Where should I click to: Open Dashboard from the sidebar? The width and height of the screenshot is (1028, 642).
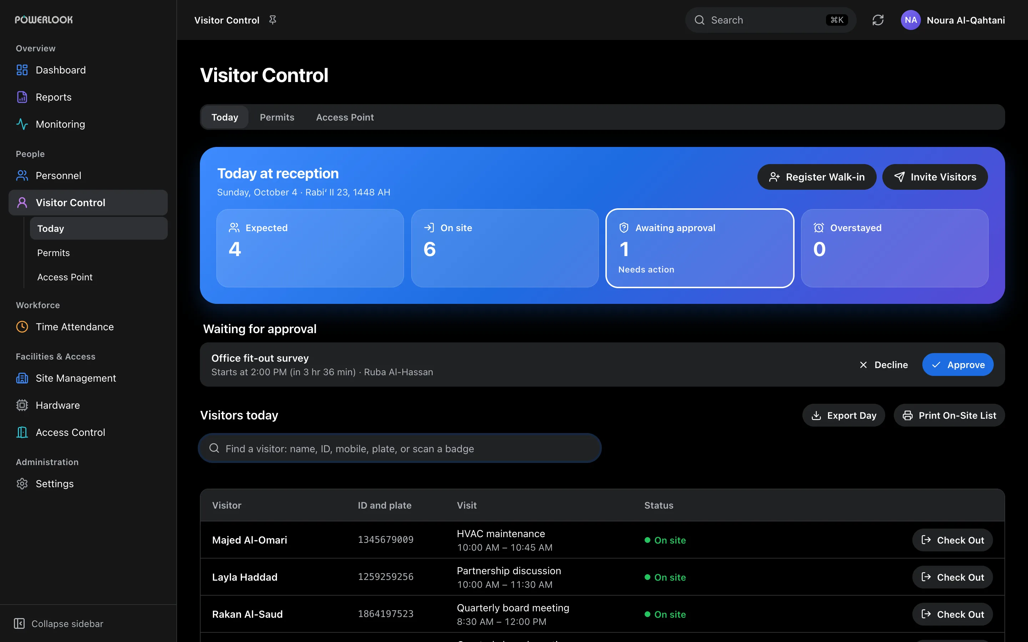point(88,70)
